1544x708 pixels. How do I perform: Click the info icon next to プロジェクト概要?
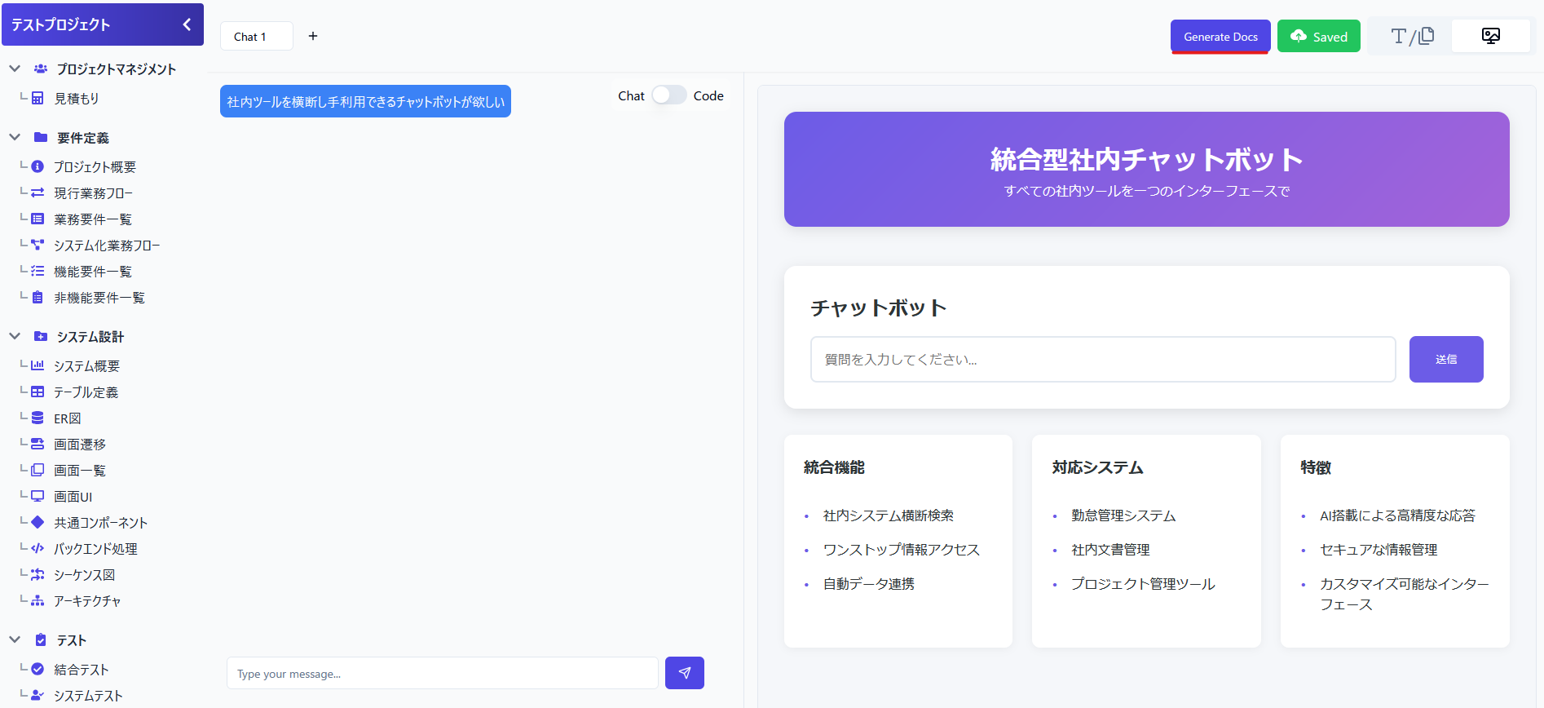tap(37, 166)
